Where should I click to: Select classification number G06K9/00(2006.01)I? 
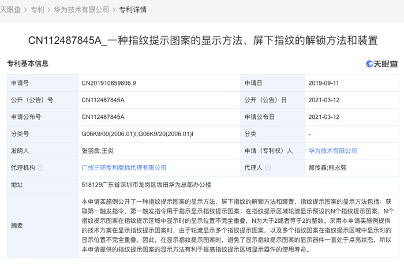point(137,134)
